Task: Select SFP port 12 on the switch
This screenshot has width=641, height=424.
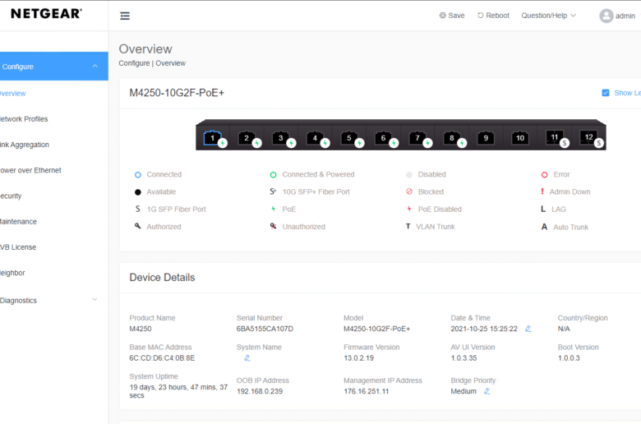Action: [x=589, y=138]
